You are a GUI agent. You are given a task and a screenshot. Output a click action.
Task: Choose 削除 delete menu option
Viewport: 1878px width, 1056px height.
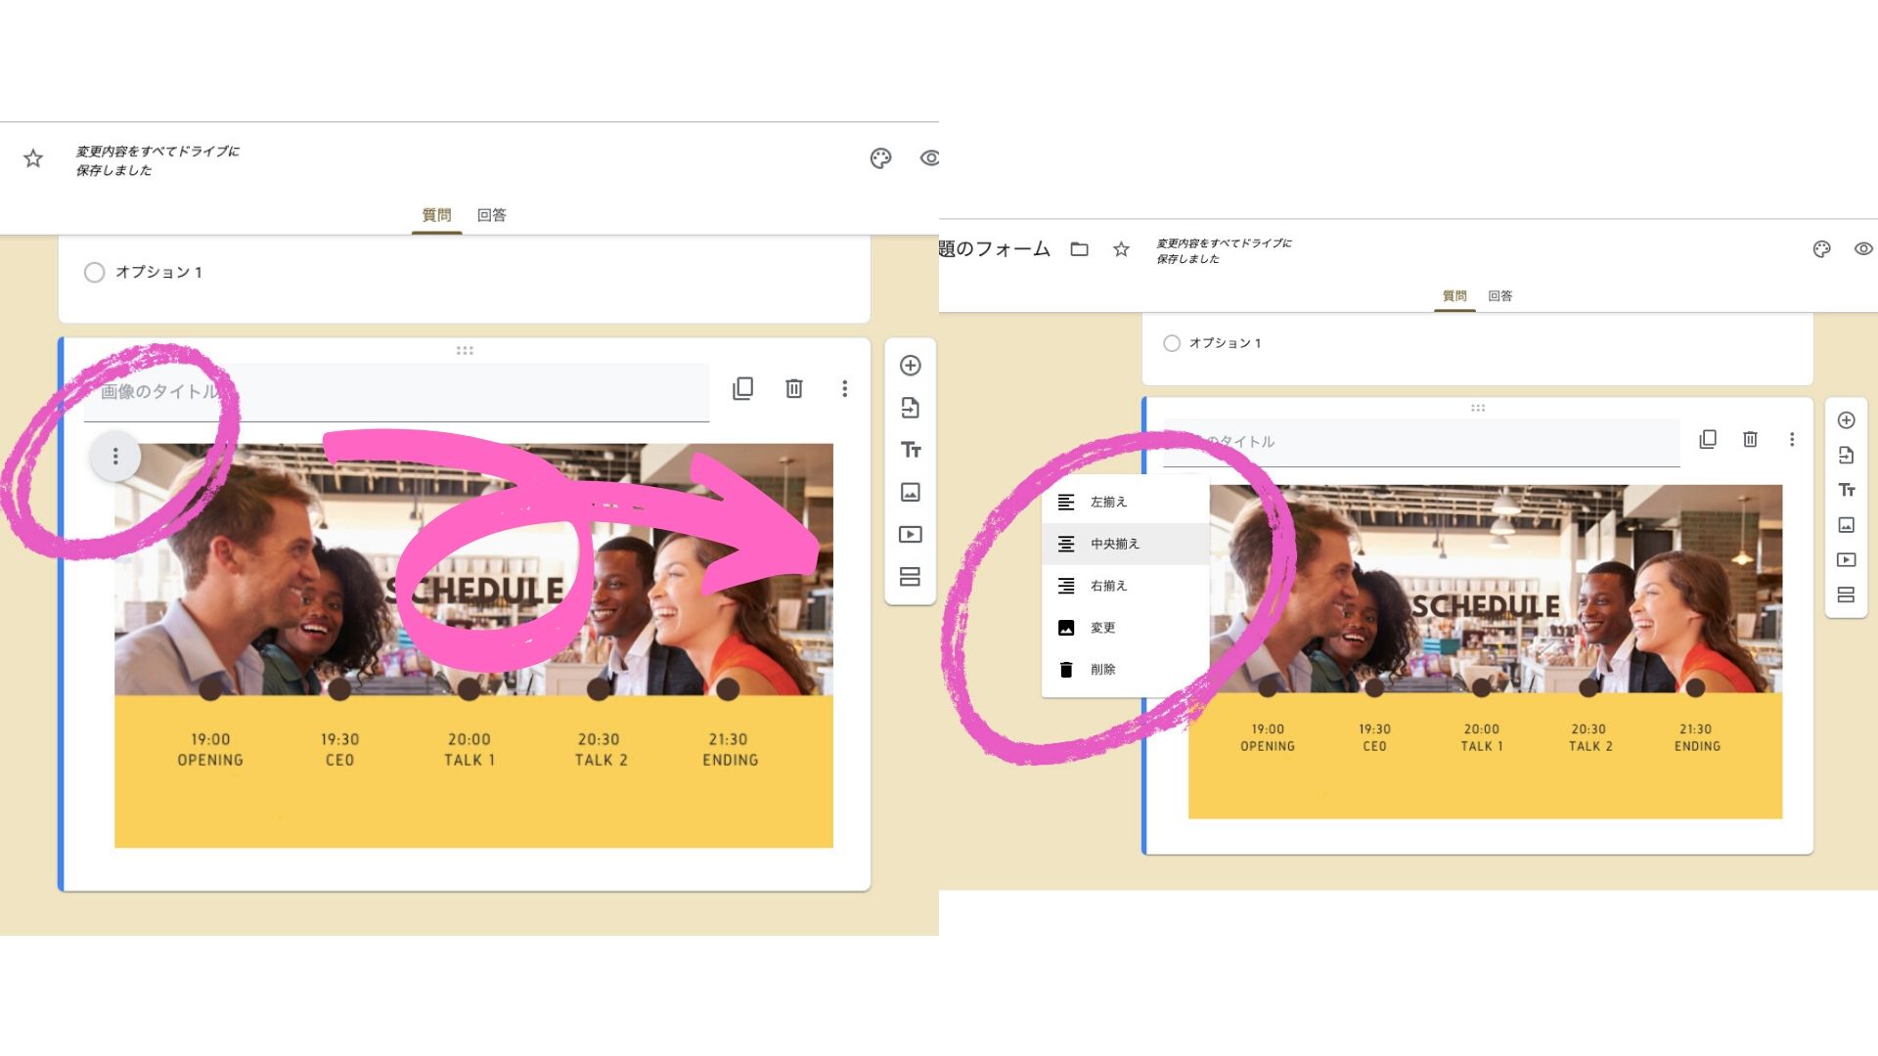point(1125,670)
